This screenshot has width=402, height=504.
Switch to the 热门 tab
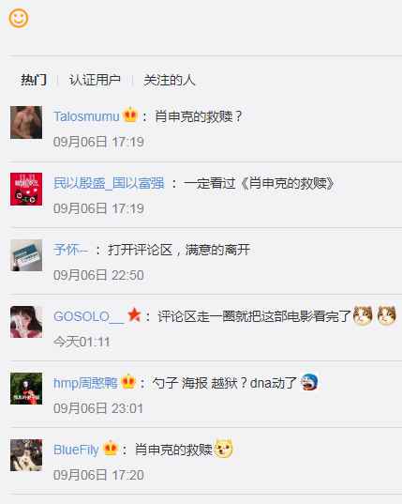34,80
